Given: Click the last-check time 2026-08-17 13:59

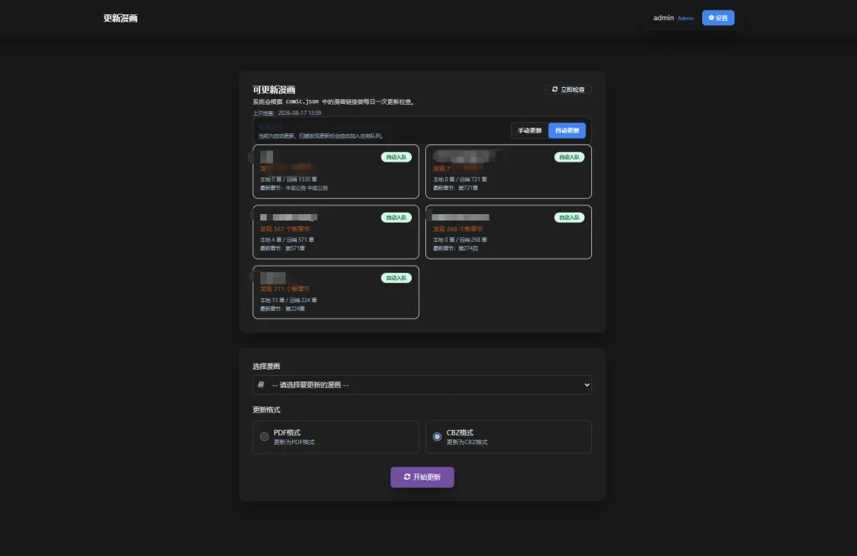Looking at the screenshot, I should 299,113.
